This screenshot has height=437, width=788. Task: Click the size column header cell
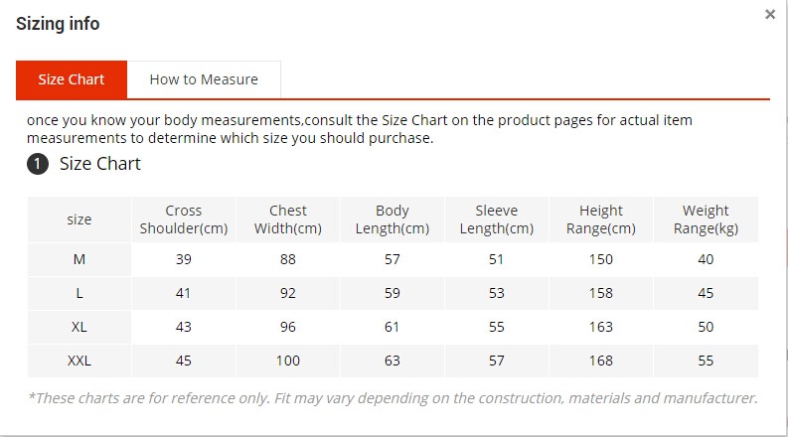pos(79,219)
